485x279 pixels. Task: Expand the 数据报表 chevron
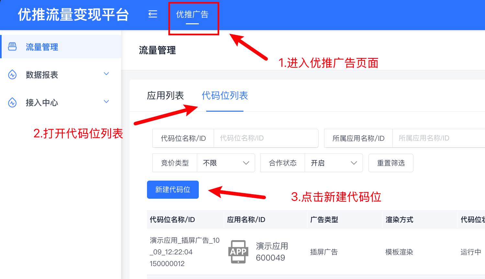click(x=106, y=74)
